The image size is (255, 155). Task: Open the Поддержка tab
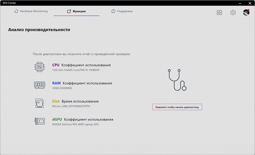(122, 11)
